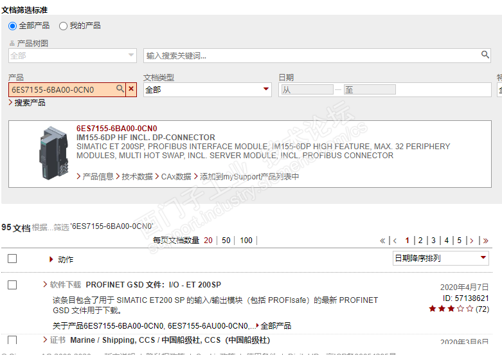Select page 1 in pagination

(x=408, y=241)
